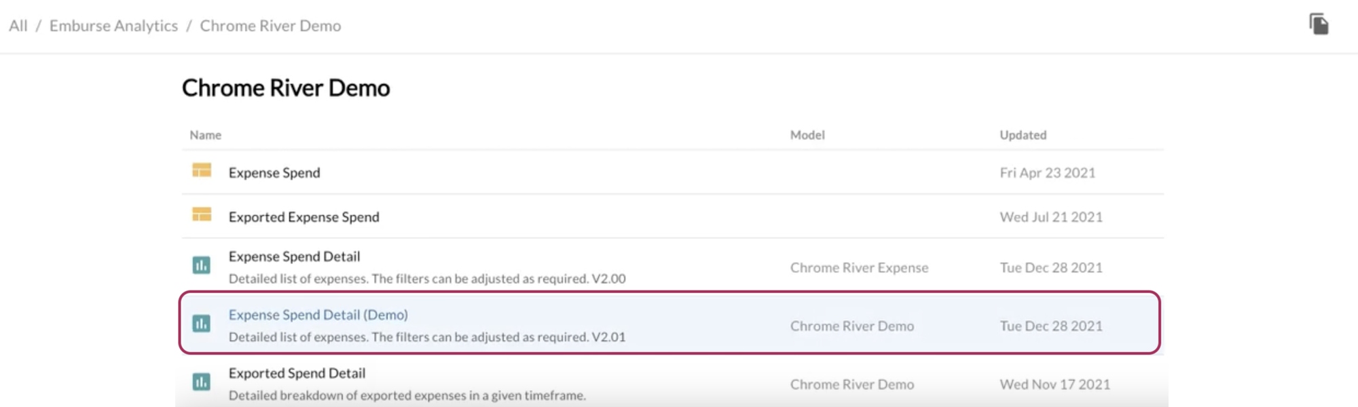Sort by the Updated column header

(x=1023, y=135)
